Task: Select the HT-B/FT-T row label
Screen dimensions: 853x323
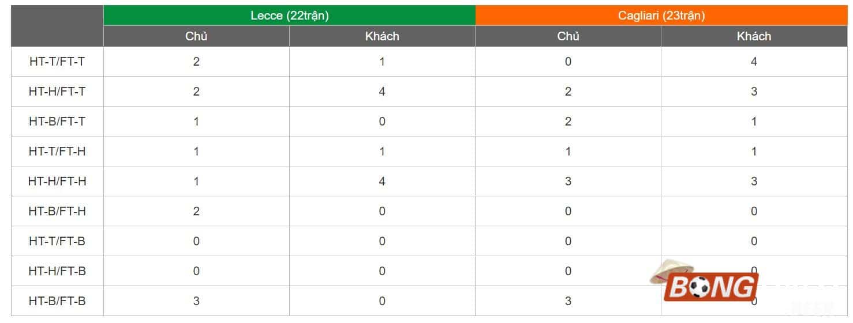Action: tap(57, 121)
